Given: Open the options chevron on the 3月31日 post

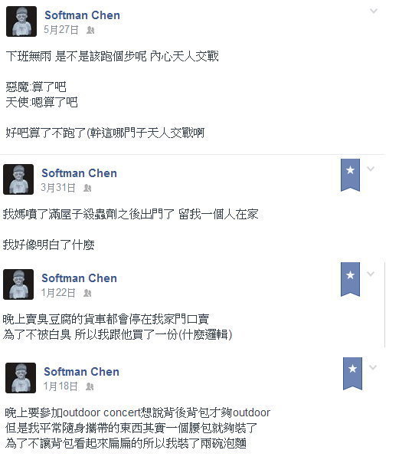Looking at the screenshot, I should coord(371,169).
